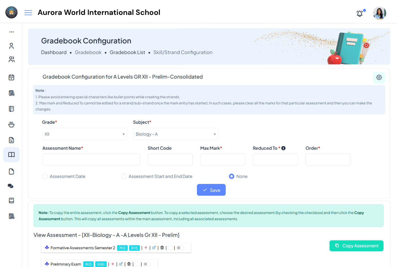Click the library books icon in the sidebar
397x267 pixels.
11,93
